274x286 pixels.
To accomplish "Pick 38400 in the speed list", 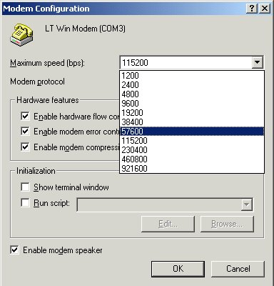I will pyautogui.click(x=192, y=122).
